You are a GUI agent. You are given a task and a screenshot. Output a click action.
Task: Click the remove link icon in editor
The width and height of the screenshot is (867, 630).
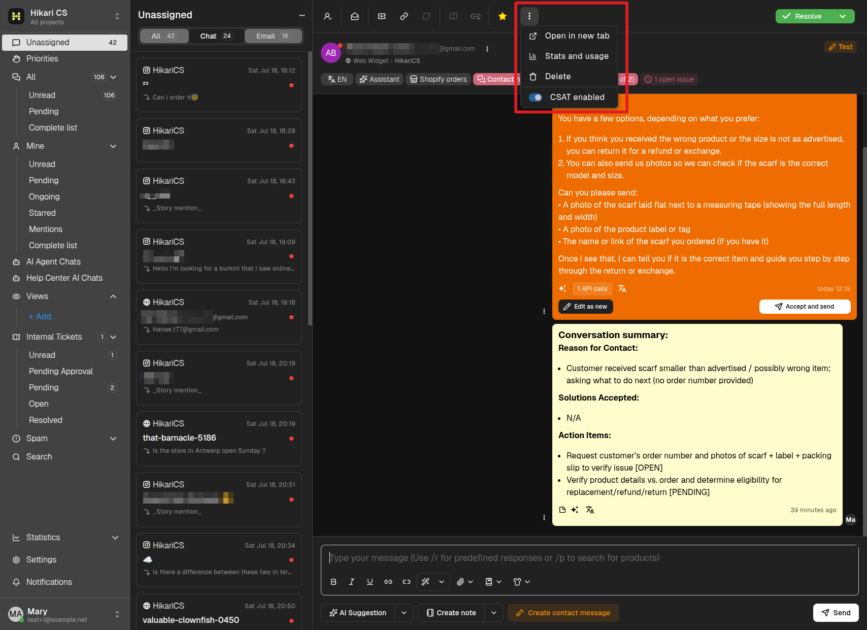[x=407, y=582]
